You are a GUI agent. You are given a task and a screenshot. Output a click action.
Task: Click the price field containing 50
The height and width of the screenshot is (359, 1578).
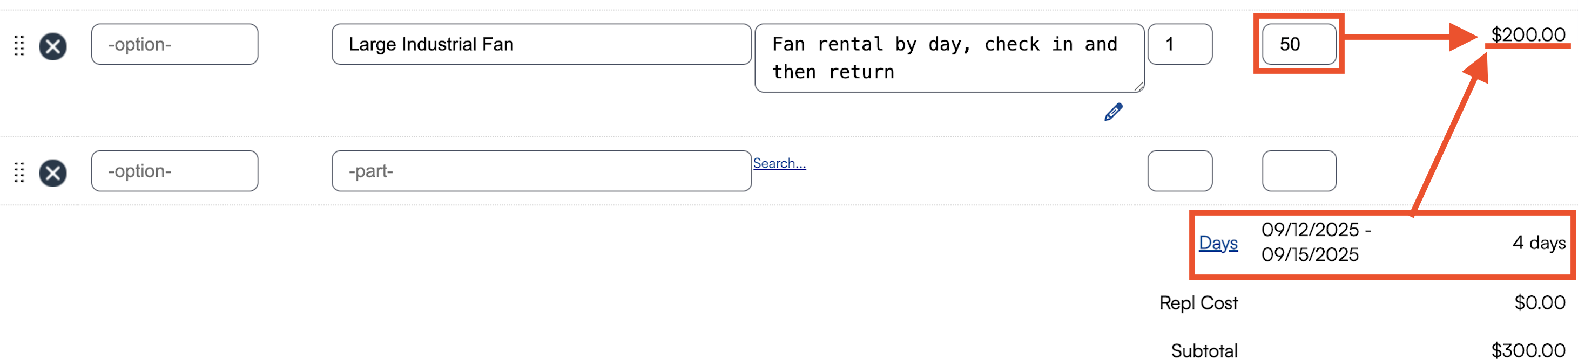pyautogui.click(x=1299, y=44)
